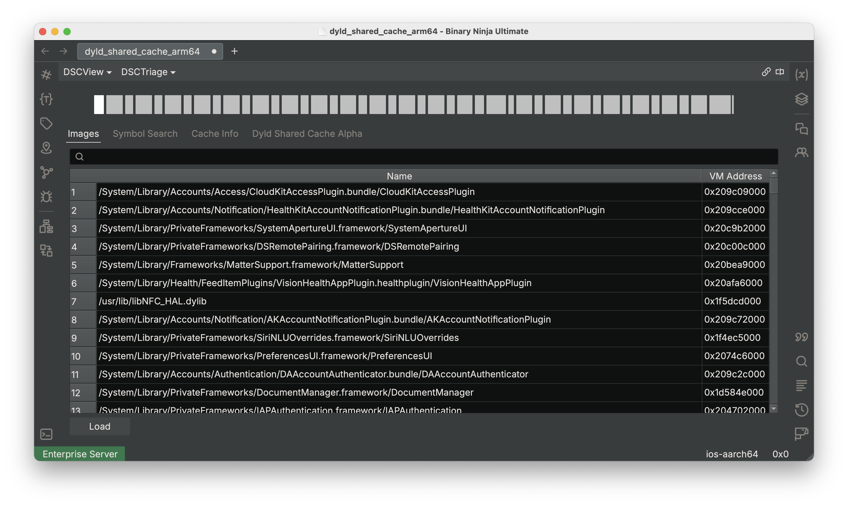Toggle the link sync pane icon
Viewport: 848px width, 506px height.
pyautogui.click(x=766, y=71)
